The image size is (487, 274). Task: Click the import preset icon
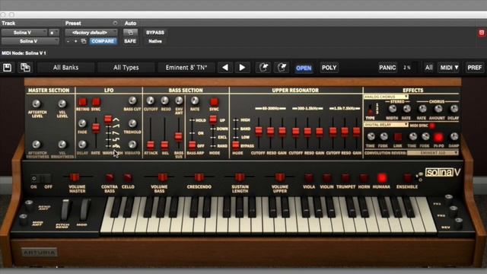(x=263, y=68)
